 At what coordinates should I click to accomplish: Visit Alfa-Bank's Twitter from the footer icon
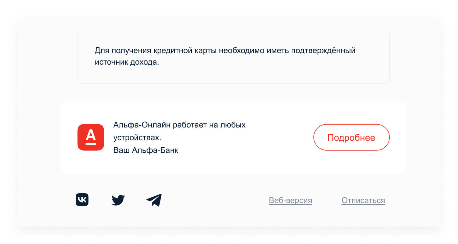tap(118, 200)
